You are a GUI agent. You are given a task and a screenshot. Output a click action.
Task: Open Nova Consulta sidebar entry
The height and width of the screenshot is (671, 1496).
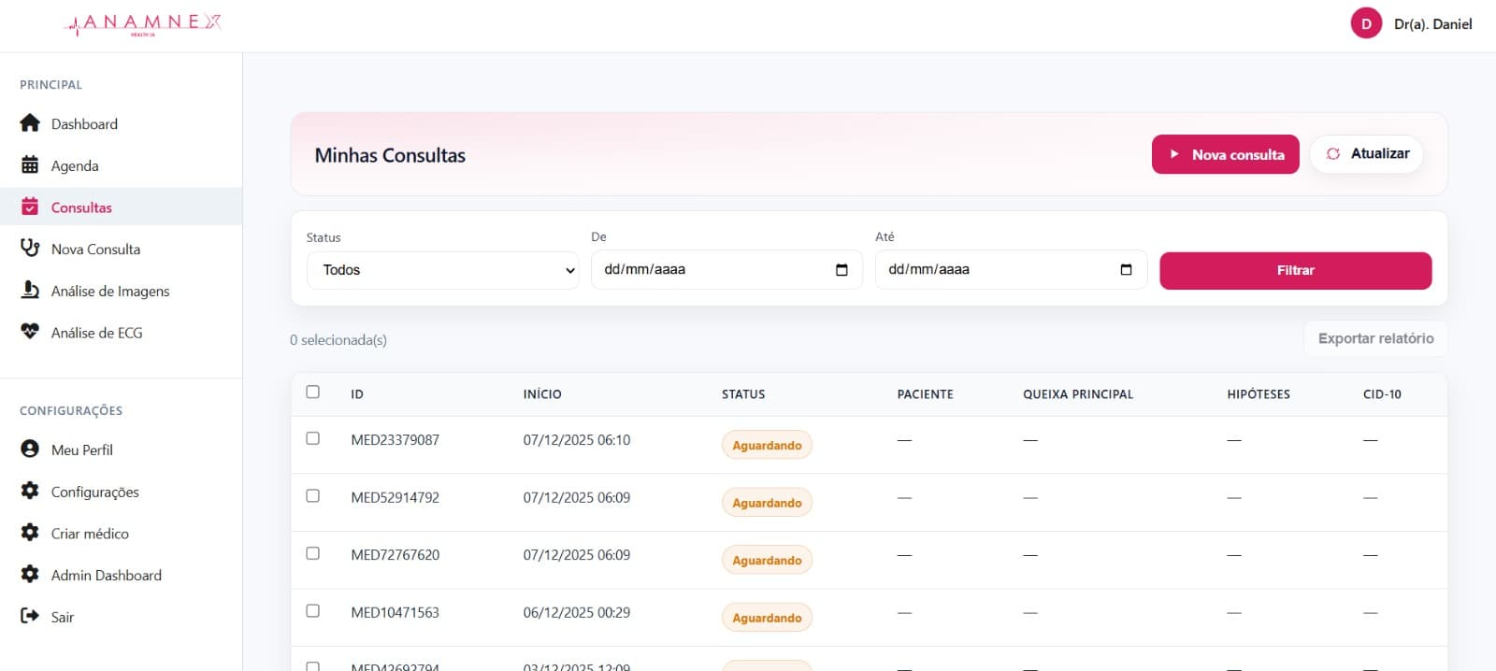122,249
